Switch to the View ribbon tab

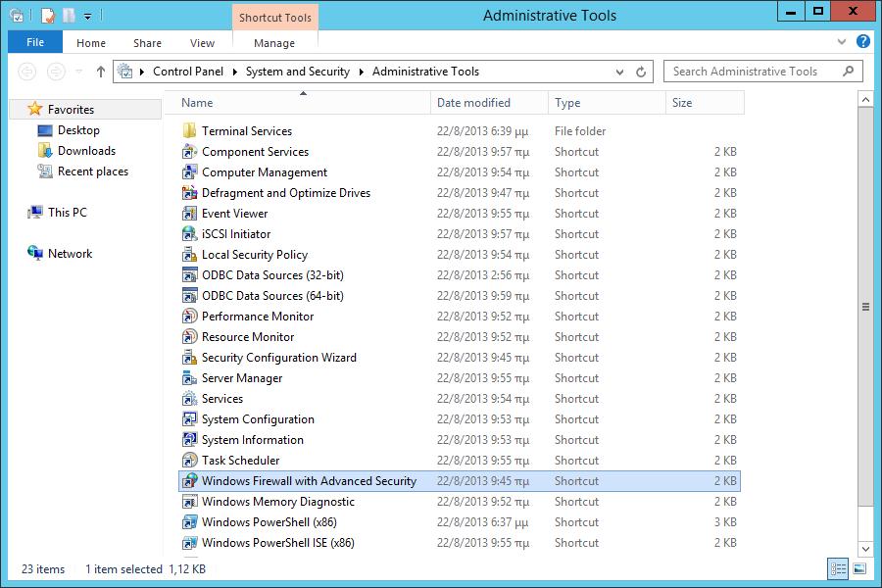tap(202, 43)
